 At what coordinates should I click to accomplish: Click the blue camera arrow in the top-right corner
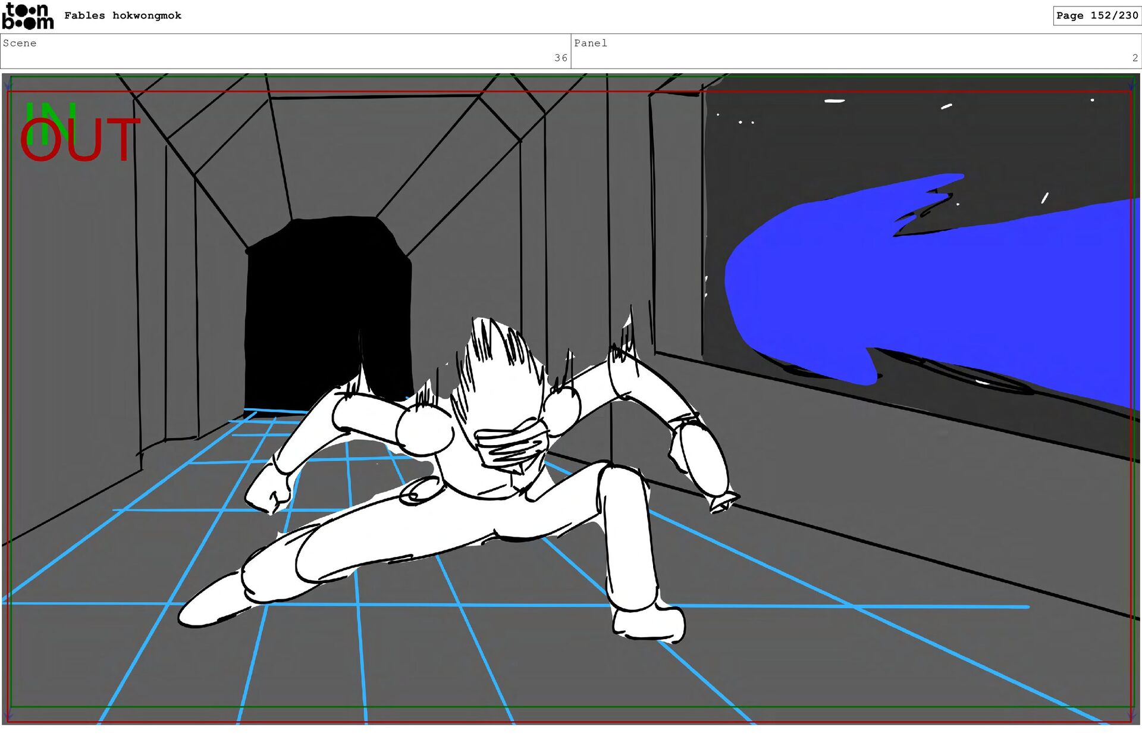(1131, 87)
